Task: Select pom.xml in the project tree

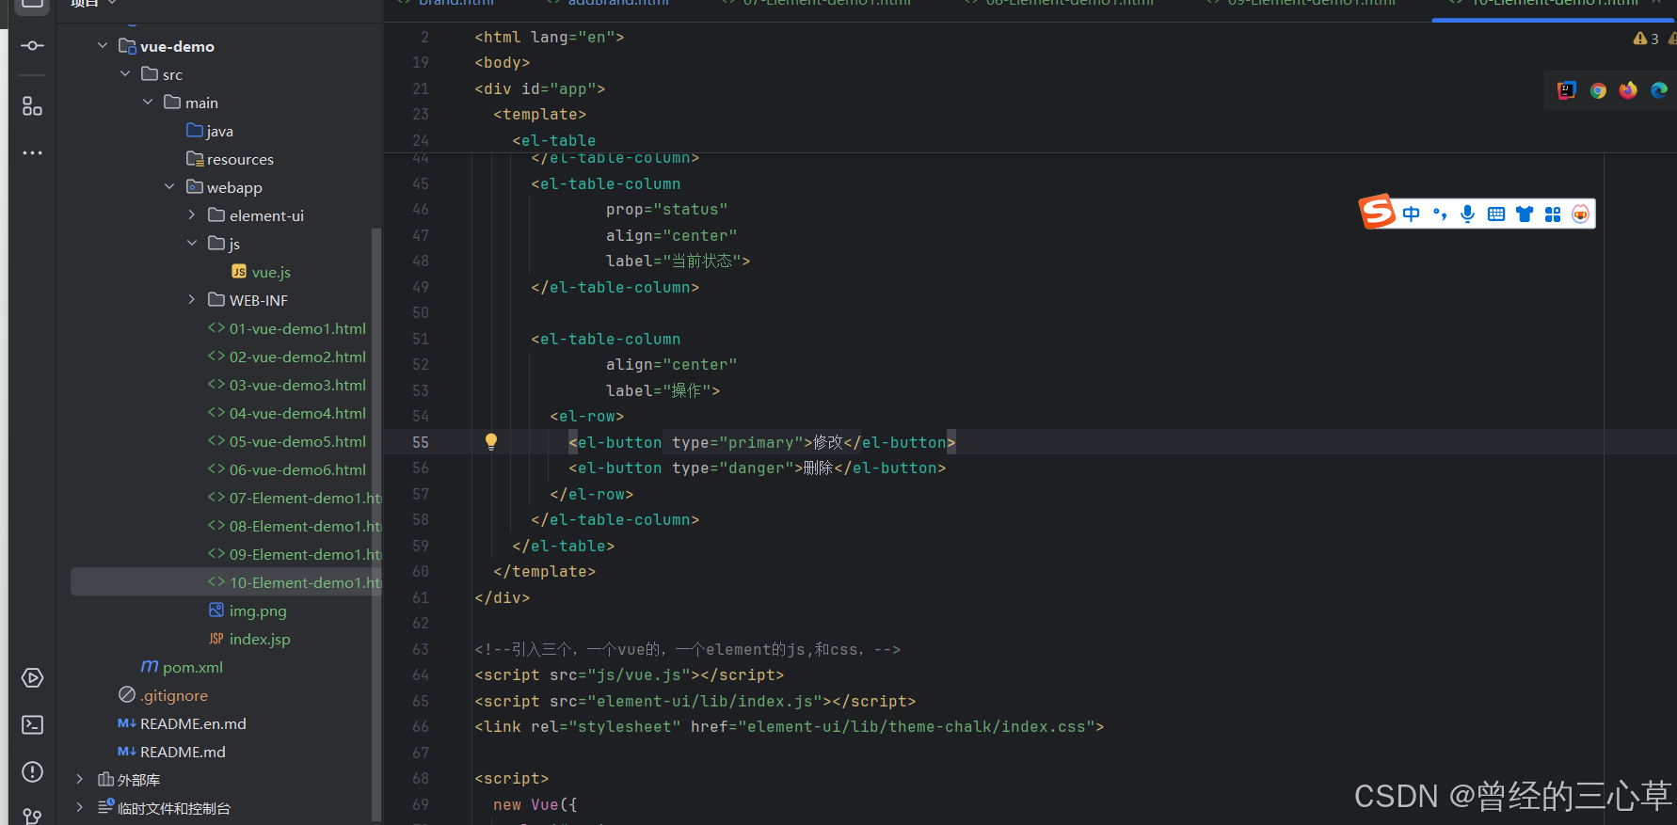Action: (182, 667)
